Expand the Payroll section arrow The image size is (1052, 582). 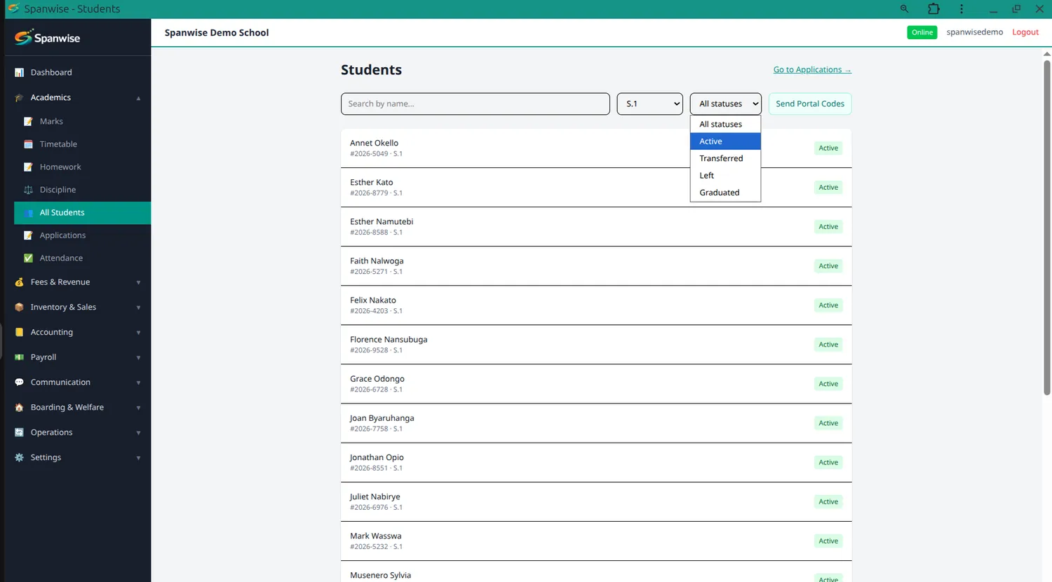138,358
